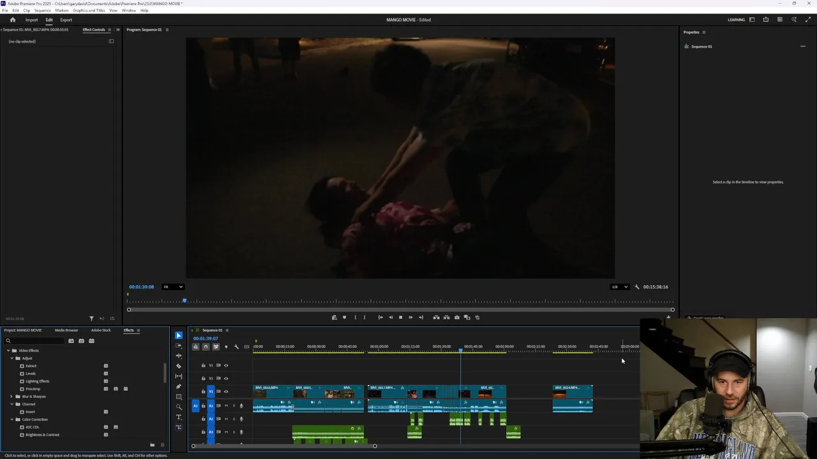Select the Type tool
This screenshot has width=817, height=459.
point(179,417)
